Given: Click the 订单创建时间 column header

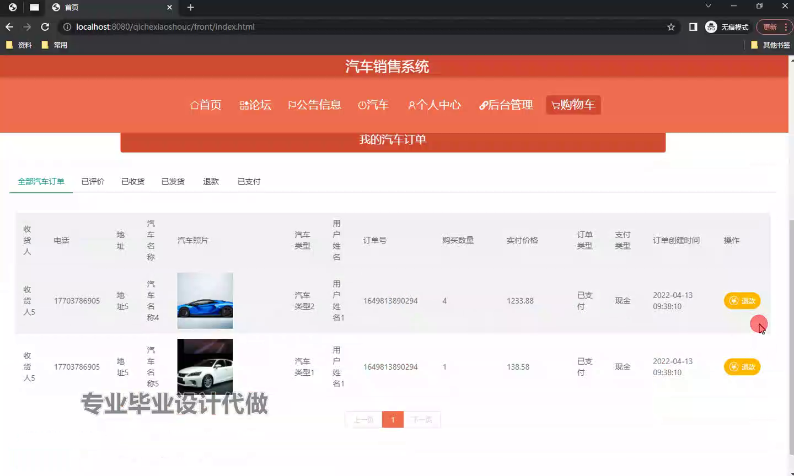Looking at the screenshot, I should coord(676,240).
